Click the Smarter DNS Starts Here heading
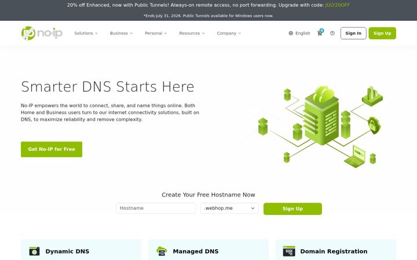The image size is (417, 260). pyautogui.click(x=108, y=87)
